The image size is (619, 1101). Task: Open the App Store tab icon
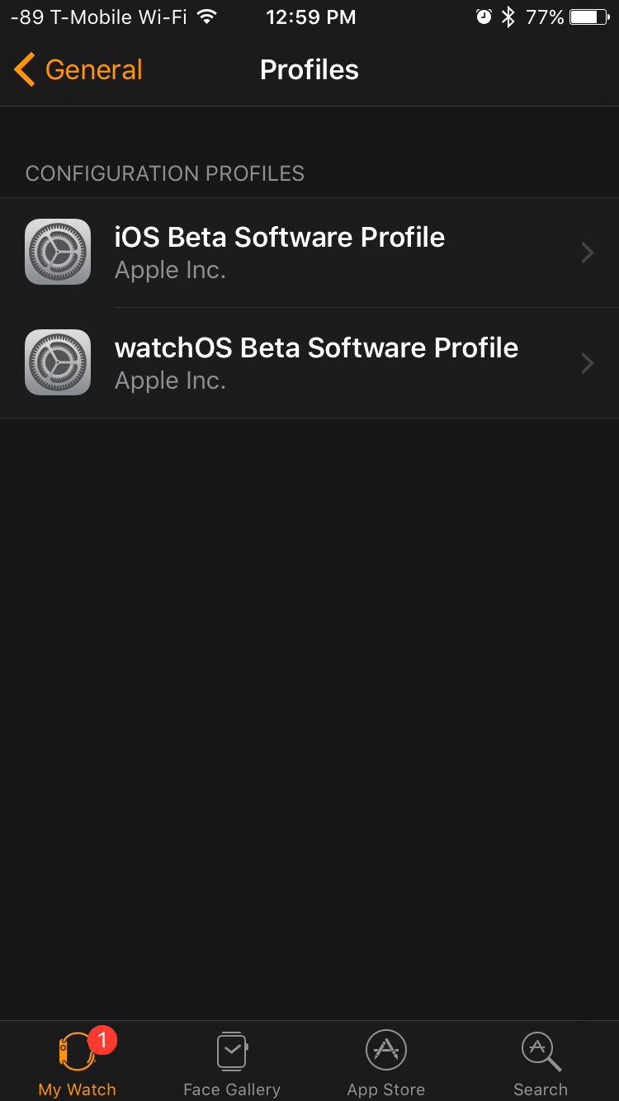pyautogui.click(x=386, y=1051)
